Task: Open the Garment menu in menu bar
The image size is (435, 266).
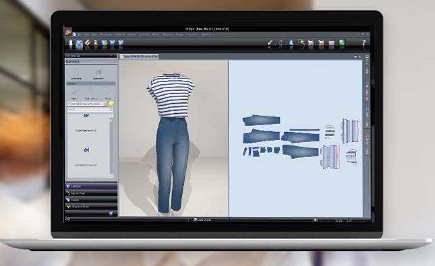Action: (120, 34)
